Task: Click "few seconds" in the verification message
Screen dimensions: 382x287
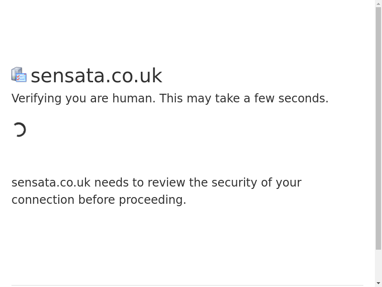Action: (291, 99)
